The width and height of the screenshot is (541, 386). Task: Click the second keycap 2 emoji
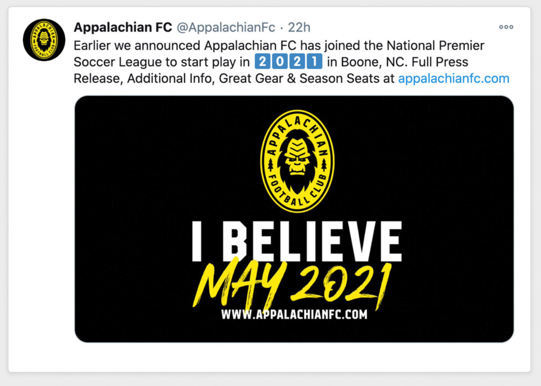[x=297, y=61]
